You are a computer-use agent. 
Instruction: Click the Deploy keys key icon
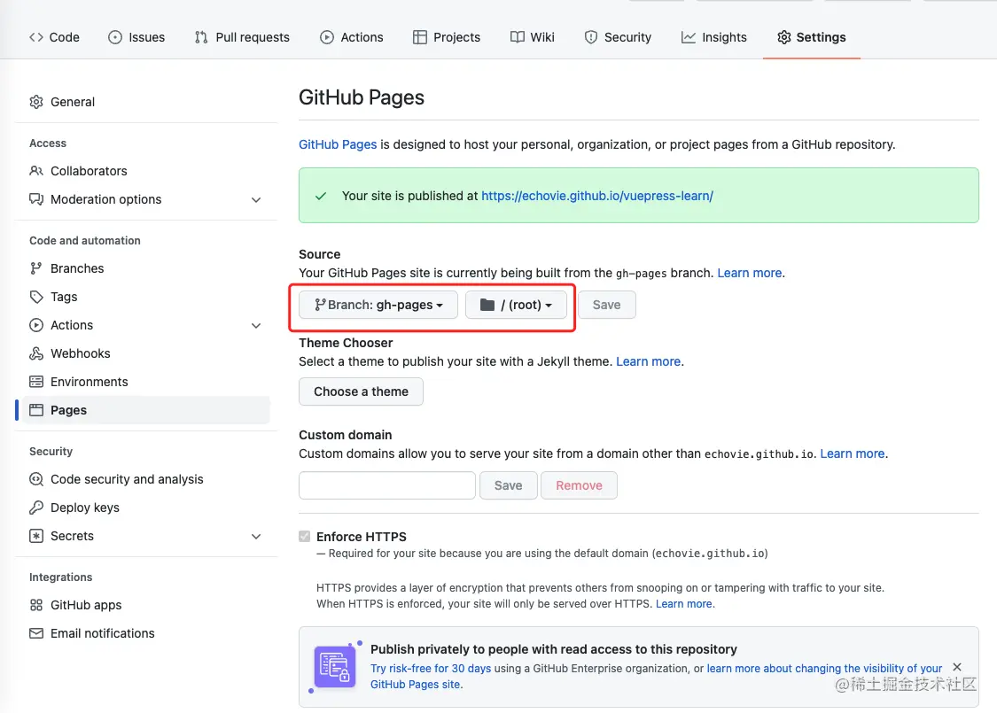pyautogui.click(x=36, y=508)
